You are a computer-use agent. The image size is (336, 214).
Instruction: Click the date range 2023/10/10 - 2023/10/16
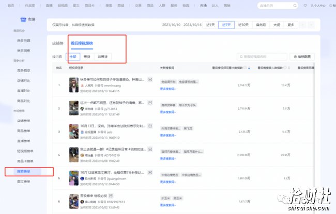tap(182, 25)
